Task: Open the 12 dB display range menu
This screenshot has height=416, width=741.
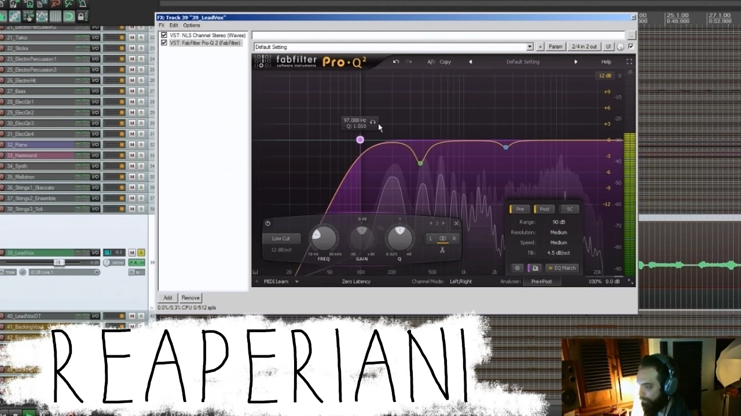Action: point(605,76)
